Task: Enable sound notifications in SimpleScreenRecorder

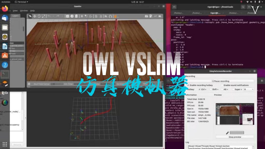Action: click(x=222, y=85)
